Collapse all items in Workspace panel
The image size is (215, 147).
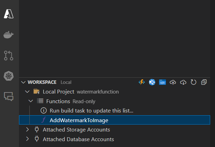(x=204, y=82)
